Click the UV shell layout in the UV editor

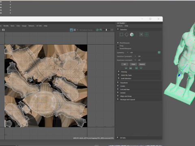pos(46,86)
